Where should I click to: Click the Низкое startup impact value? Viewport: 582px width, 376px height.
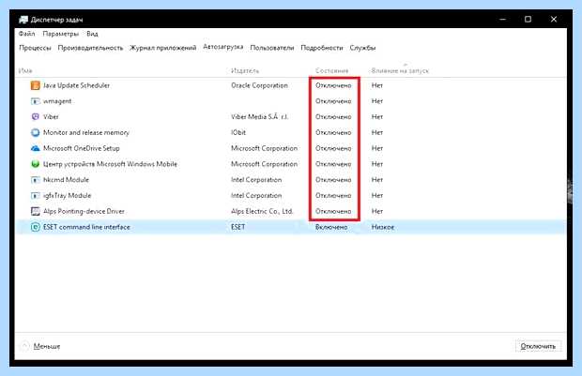(x=383, y=227)
